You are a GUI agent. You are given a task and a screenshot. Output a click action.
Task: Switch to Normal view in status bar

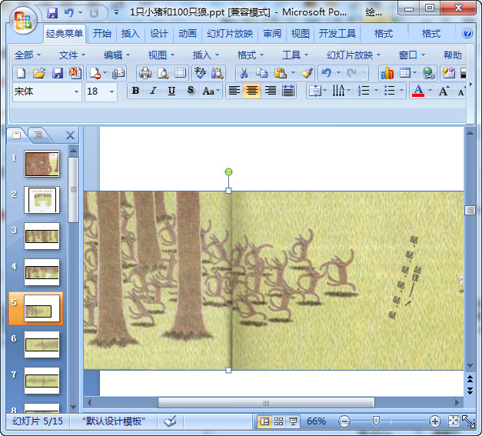pyautogui.click(x=264, y=421)
